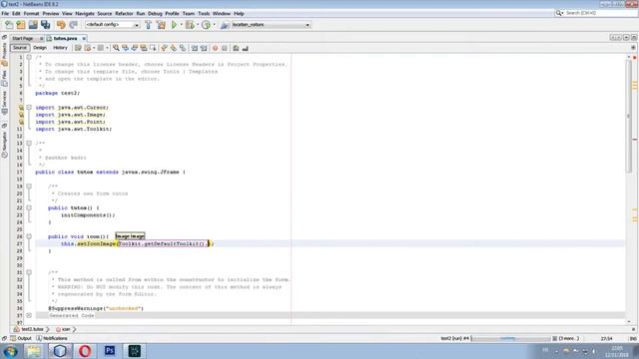Image resolution: width=639 pixels, height=359 pixels.
Task: Click Shift Line Left icon
Action: pos(195,48)
